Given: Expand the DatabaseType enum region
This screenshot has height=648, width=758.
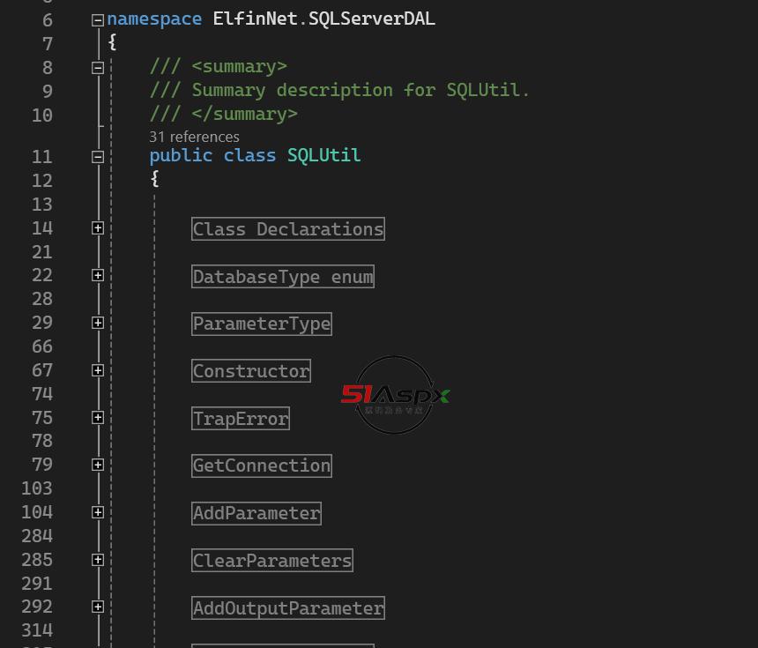Looking at the screenshot, I should [98, 275].
